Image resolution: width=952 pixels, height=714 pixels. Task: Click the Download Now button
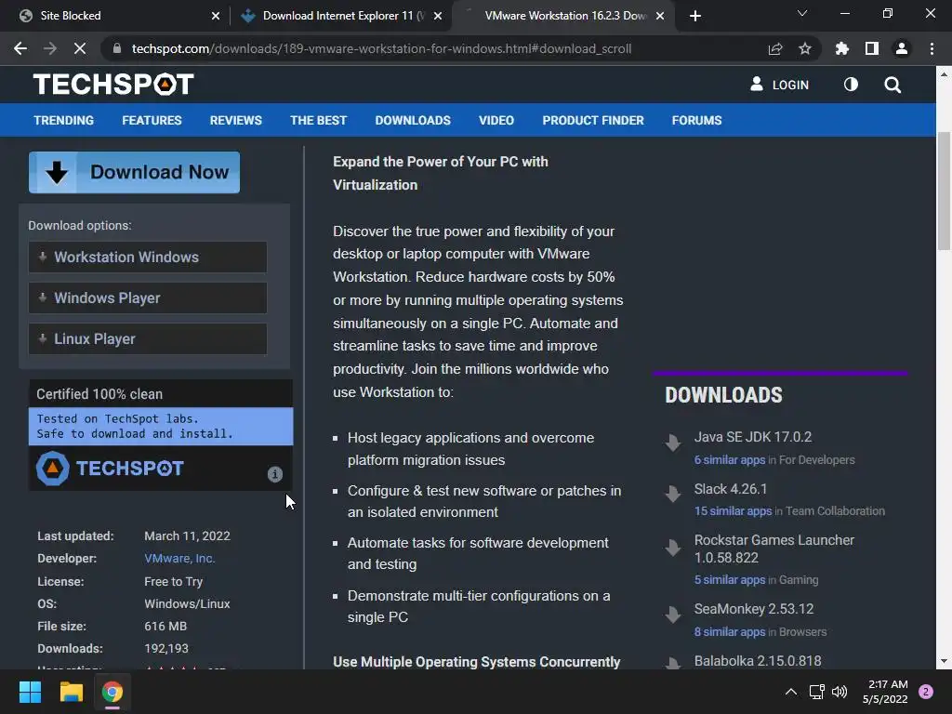pyautogui.click(x=134, y=172)
